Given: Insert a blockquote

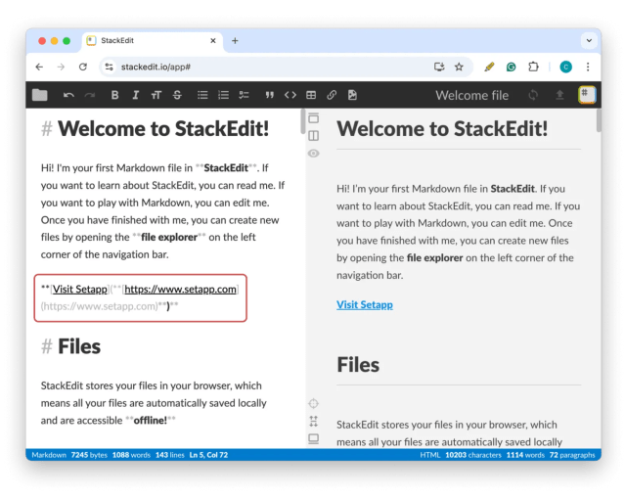Looking at the screenshot, I should (x=269, y=95).
